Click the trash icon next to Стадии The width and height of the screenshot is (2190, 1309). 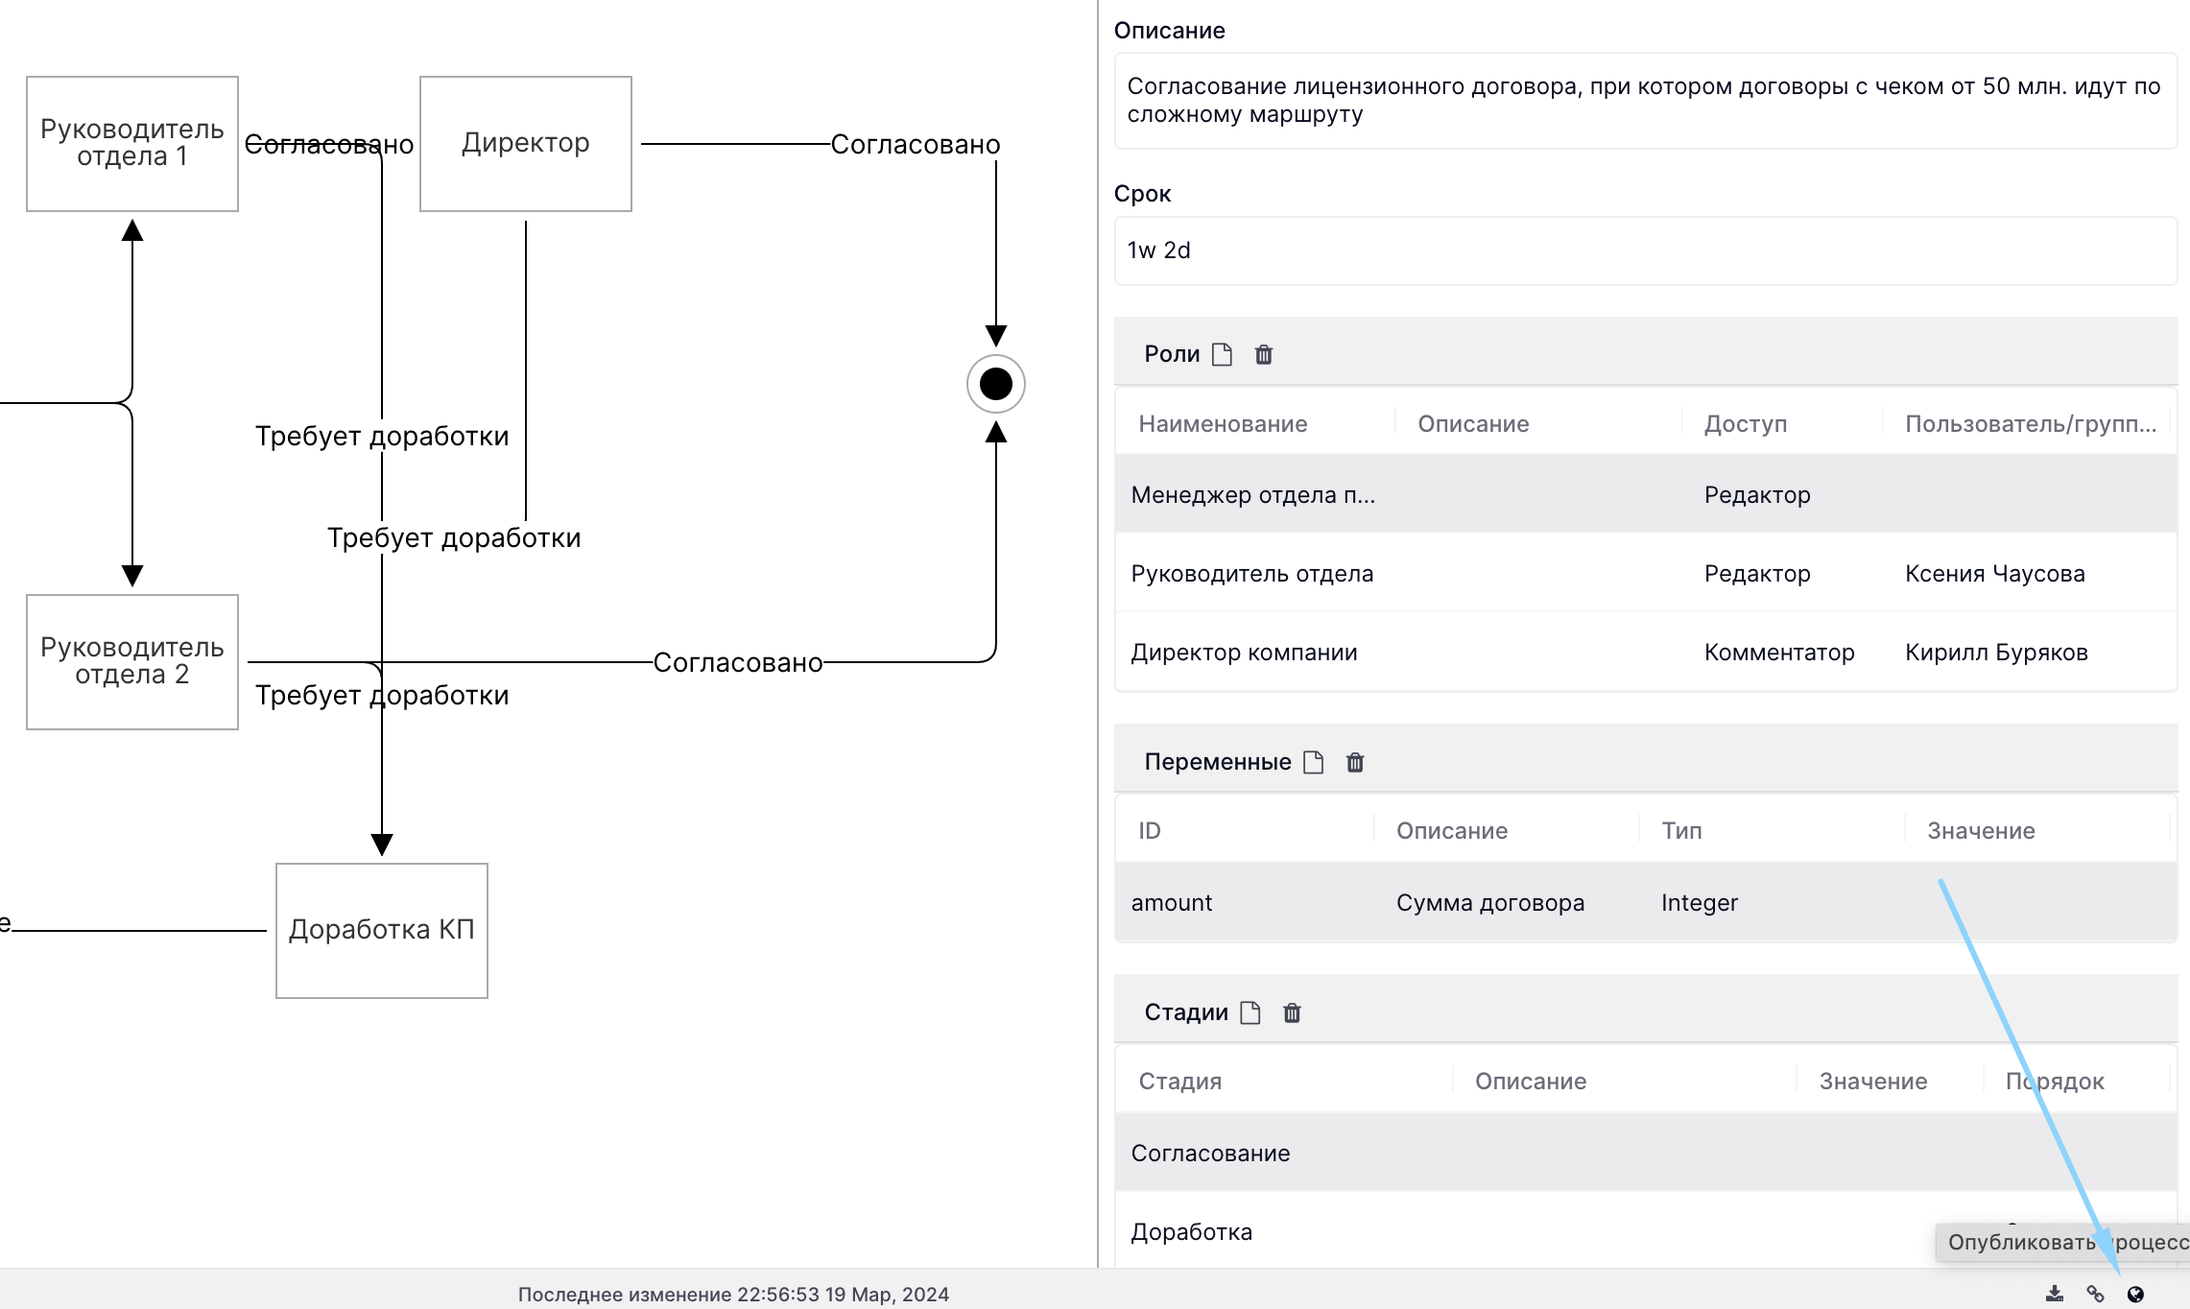tap(1292, 1012)
